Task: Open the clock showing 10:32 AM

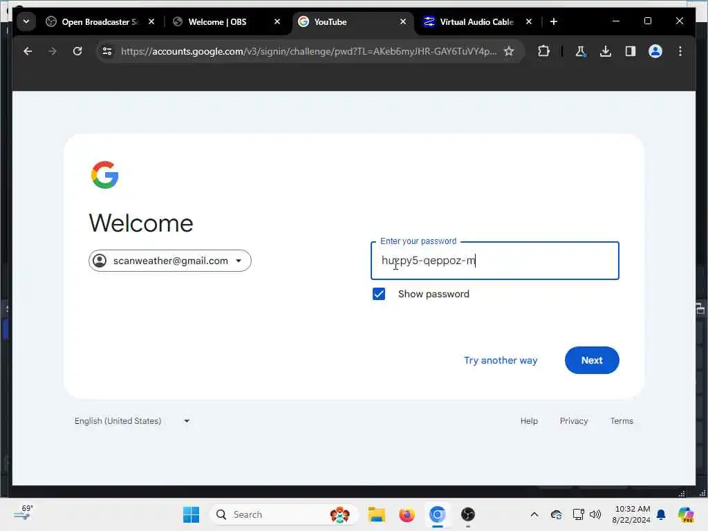Action: tap(631, 514)
